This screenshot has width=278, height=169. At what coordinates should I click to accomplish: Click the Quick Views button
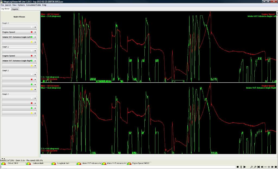pyautogui.click(x=19, y=17)
